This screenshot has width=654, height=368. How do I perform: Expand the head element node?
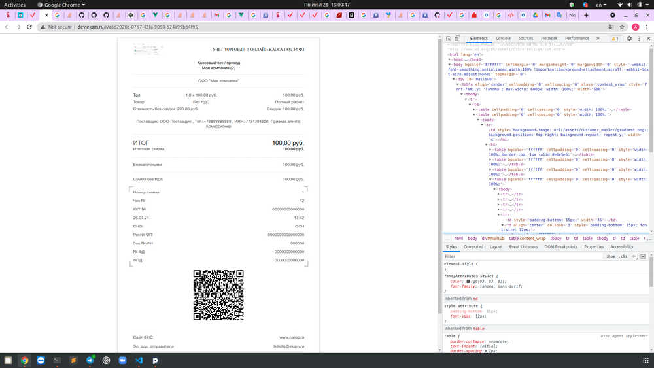pyautogui.click(x=450, y=59)
